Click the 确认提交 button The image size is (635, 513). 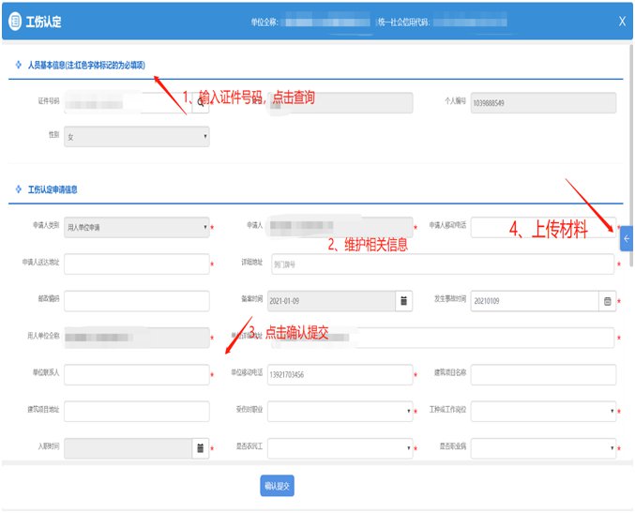pos(278,486)
